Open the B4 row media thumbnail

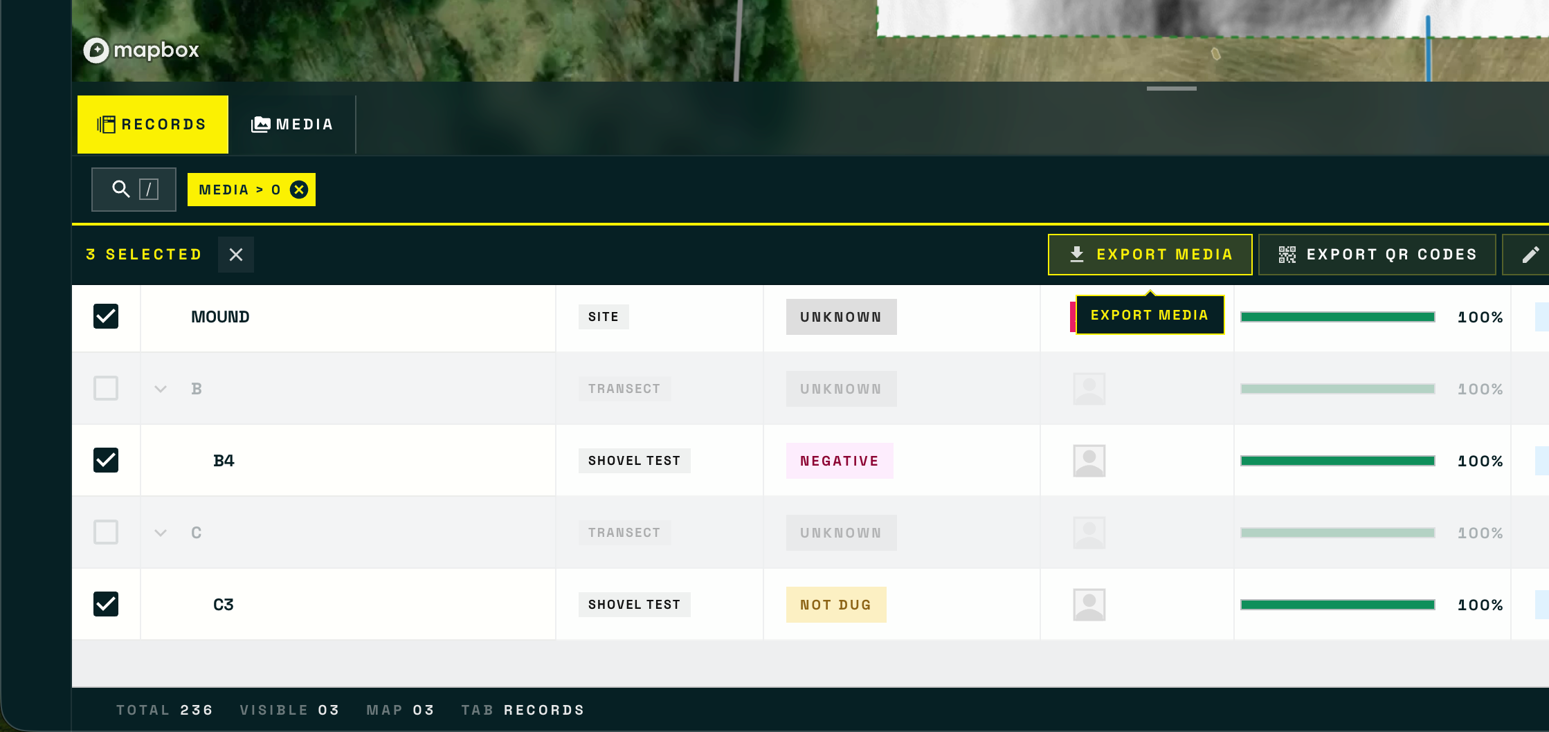[1089, 461]
